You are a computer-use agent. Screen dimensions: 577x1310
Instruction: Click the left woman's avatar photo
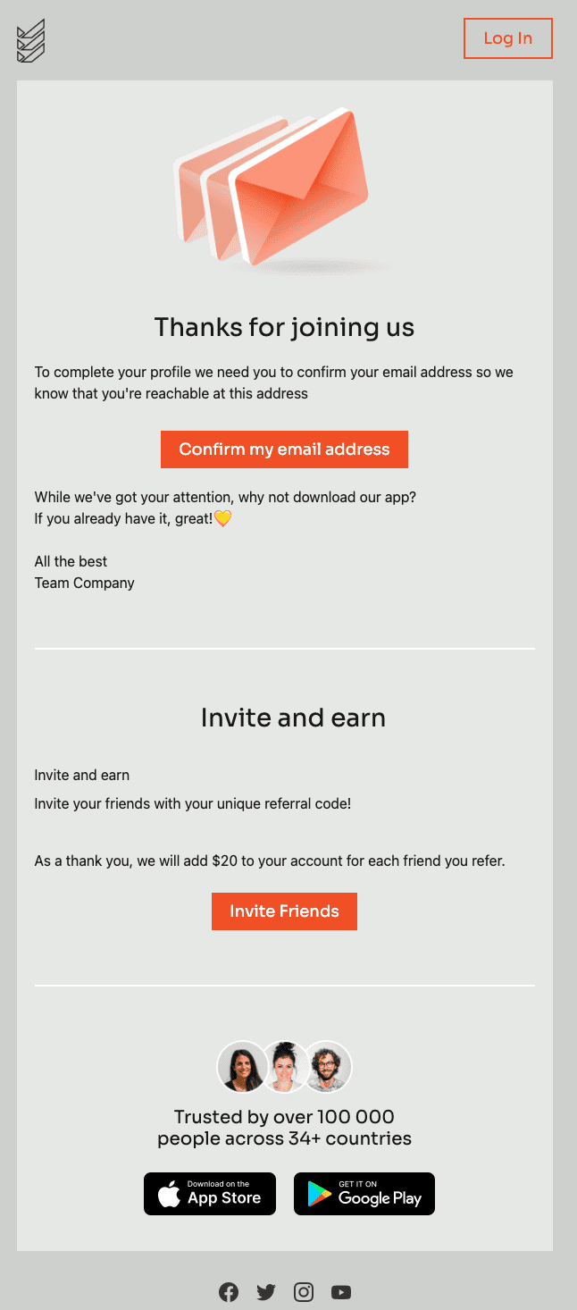point(241,1067)
